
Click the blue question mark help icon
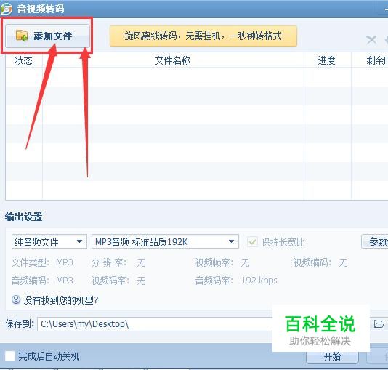tap(16, 300)
